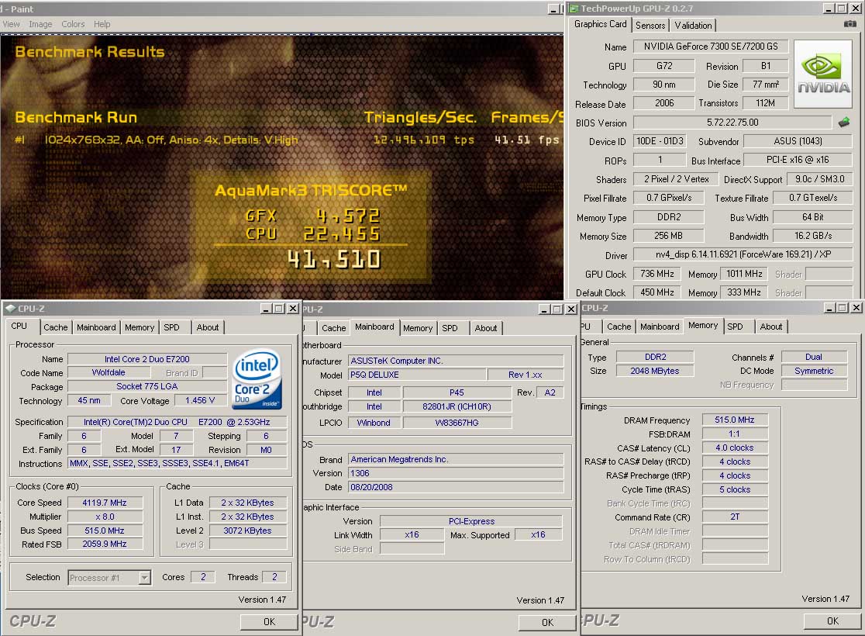Select the Cache tab in right CPU-Z window
Viewport: 865px width, 636px height.
pyautogui.click(x=619, y=327)
